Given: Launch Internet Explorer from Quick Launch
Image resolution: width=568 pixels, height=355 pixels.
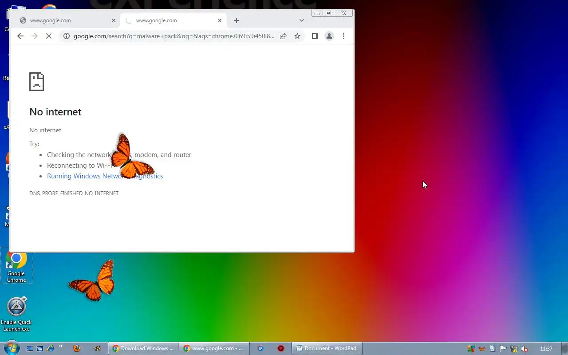Looking at the screenshot, I should pyautogui.click(x=50, y=349).
